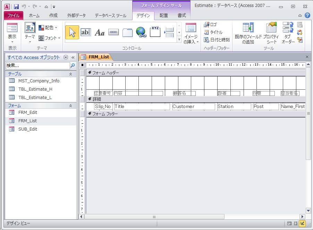This screenshot has height=230, width=313.
Task: Click the Redo icon in quick access toolbar
Action: click(x=35, y=7)
